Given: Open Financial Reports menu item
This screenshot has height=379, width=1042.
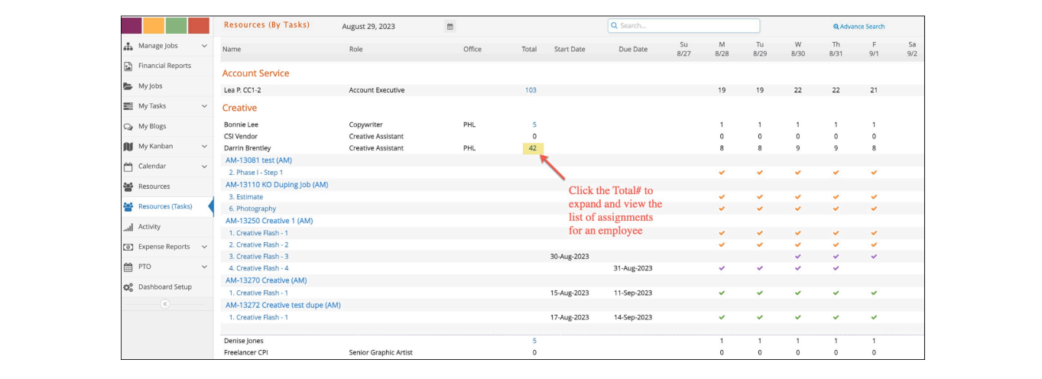Looking at the screenshot, I should 164,66.
